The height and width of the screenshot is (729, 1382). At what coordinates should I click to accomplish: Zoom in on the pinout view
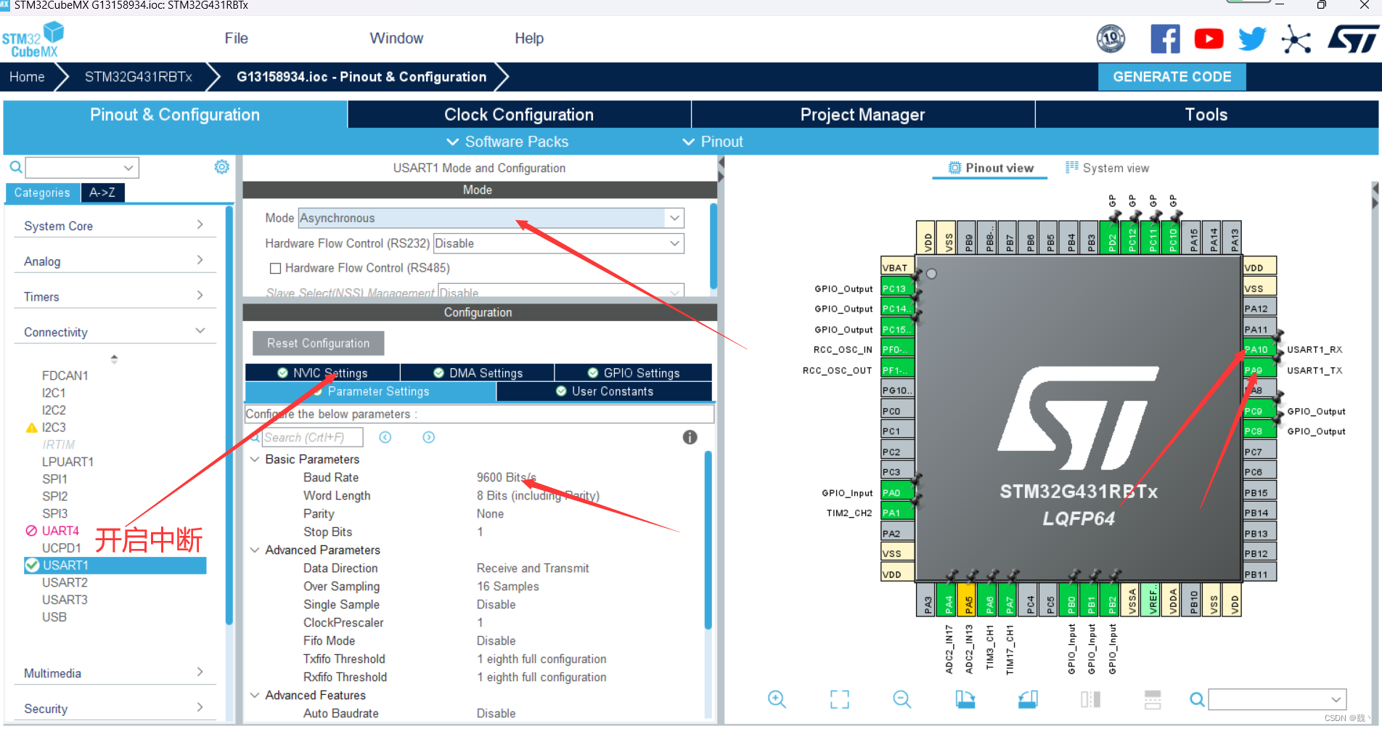[777, 699]
